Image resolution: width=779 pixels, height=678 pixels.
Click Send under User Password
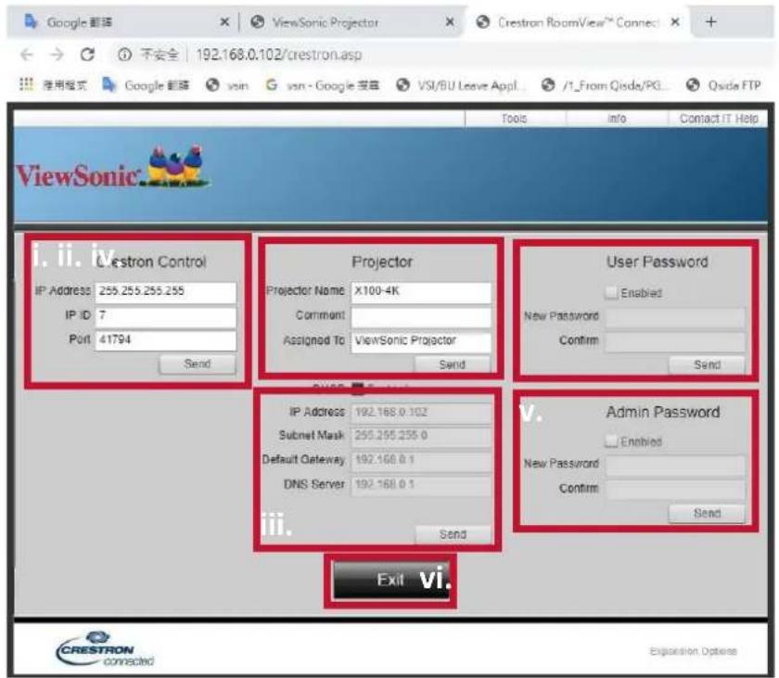[x=707, y=365]
